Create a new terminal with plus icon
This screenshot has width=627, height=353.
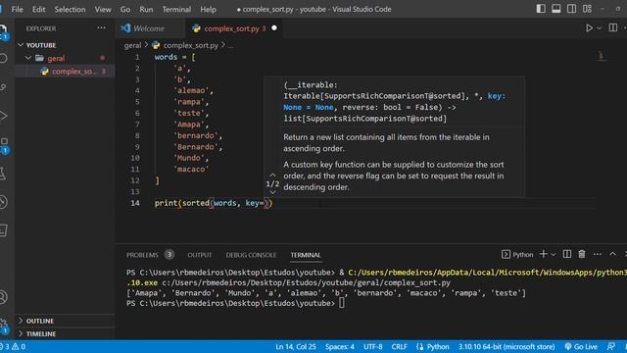point(543,254)
